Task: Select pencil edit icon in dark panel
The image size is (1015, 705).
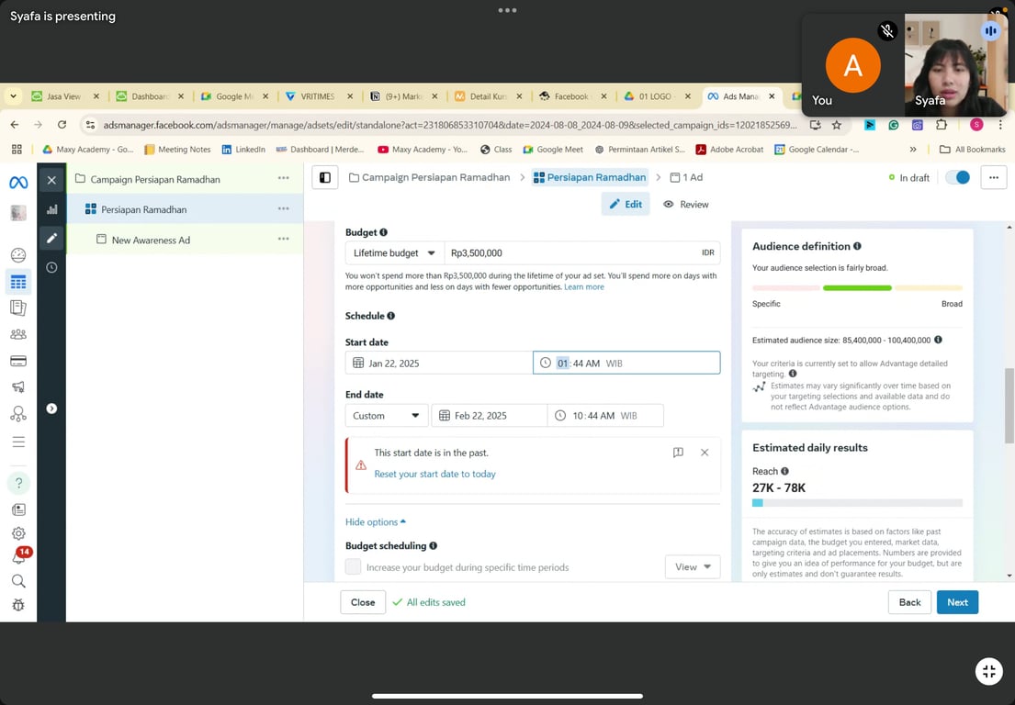Action: click(x=51, y=238)
